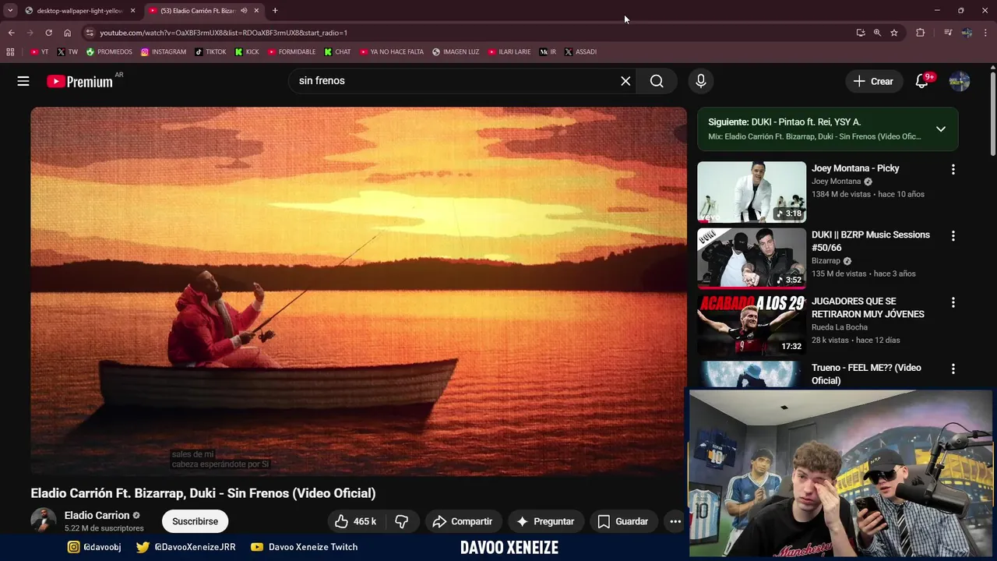The width and height of the screenshot is (997, 561).
Task: Expand the Siguiente mix playlist panel
Action: coord(941,129)
